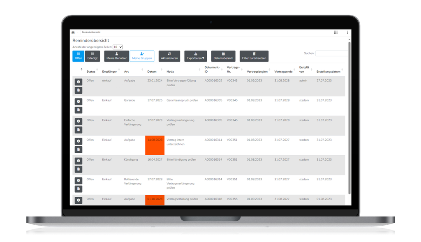The height and width of the screenshot is (242, 421).
Task: Open the rows-per-page dropdown showing 10
Action: pyautogui.click(x=118, y=47)
